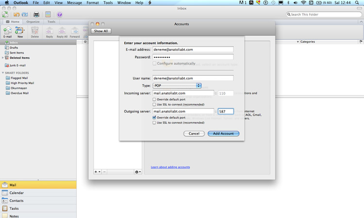364x218 pixels.
Task: Remove account with minus button
Action: [104, 171]
